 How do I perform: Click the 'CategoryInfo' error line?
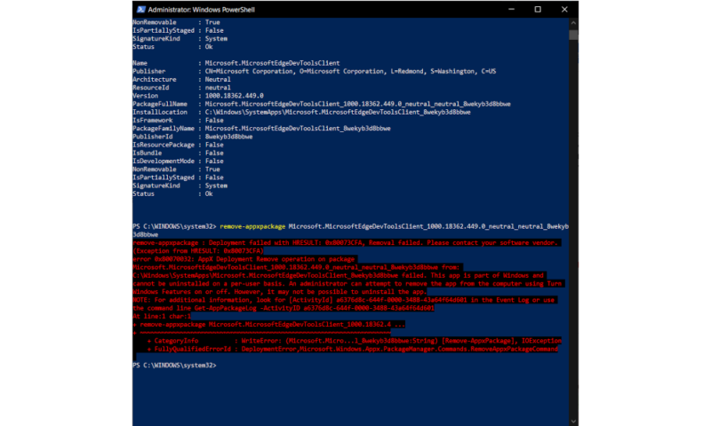click(x=354, y=341)
